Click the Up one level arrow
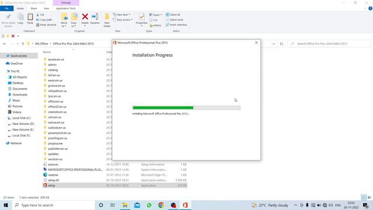Image resolution: width=373 pixels, height=210 pixels. (x=23, y=44)
